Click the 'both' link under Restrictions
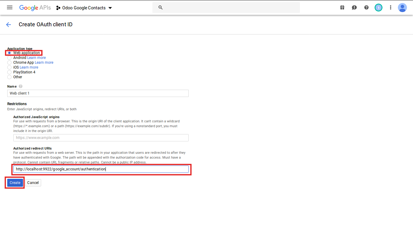Screen dimensions: 413x232 [x=73, y=109]
